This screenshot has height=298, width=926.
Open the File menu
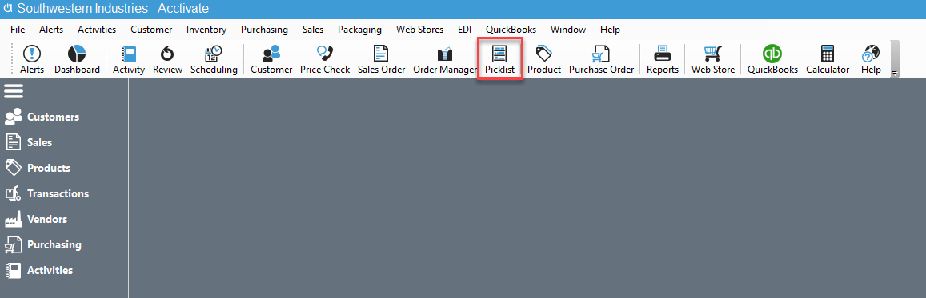click(18, 30)
